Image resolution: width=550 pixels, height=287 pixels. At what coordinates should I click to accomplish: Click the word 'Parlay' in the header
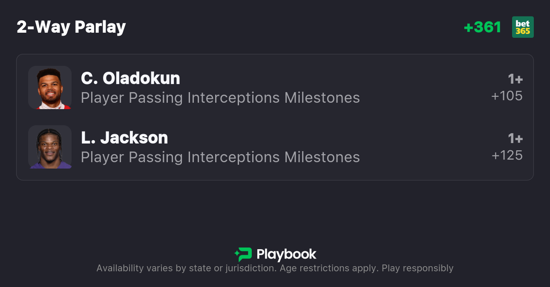[x=100, y=27]
